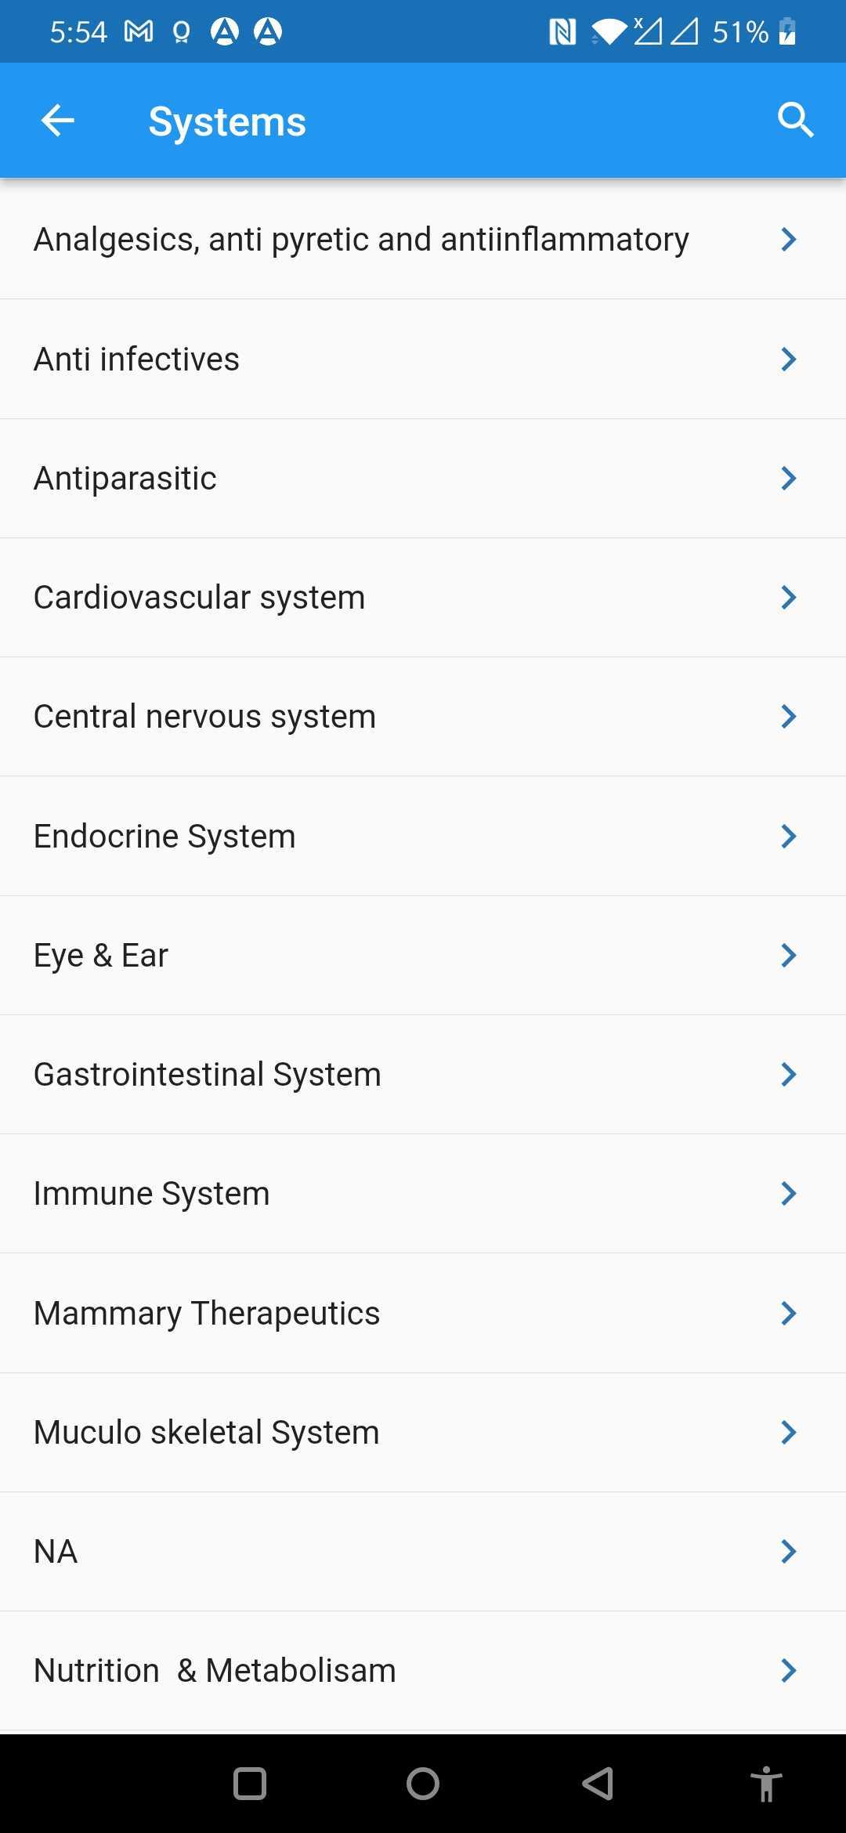
Task: Open Central nervous system category
Action: (204, 717)
